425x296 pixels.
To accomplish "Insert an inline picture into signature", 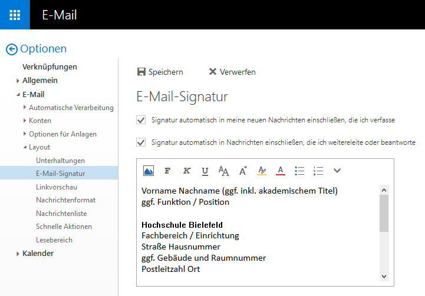I will pyautogui.click(x=149, y=171).
